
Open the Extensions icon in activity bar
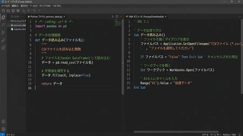pos(3,48)
